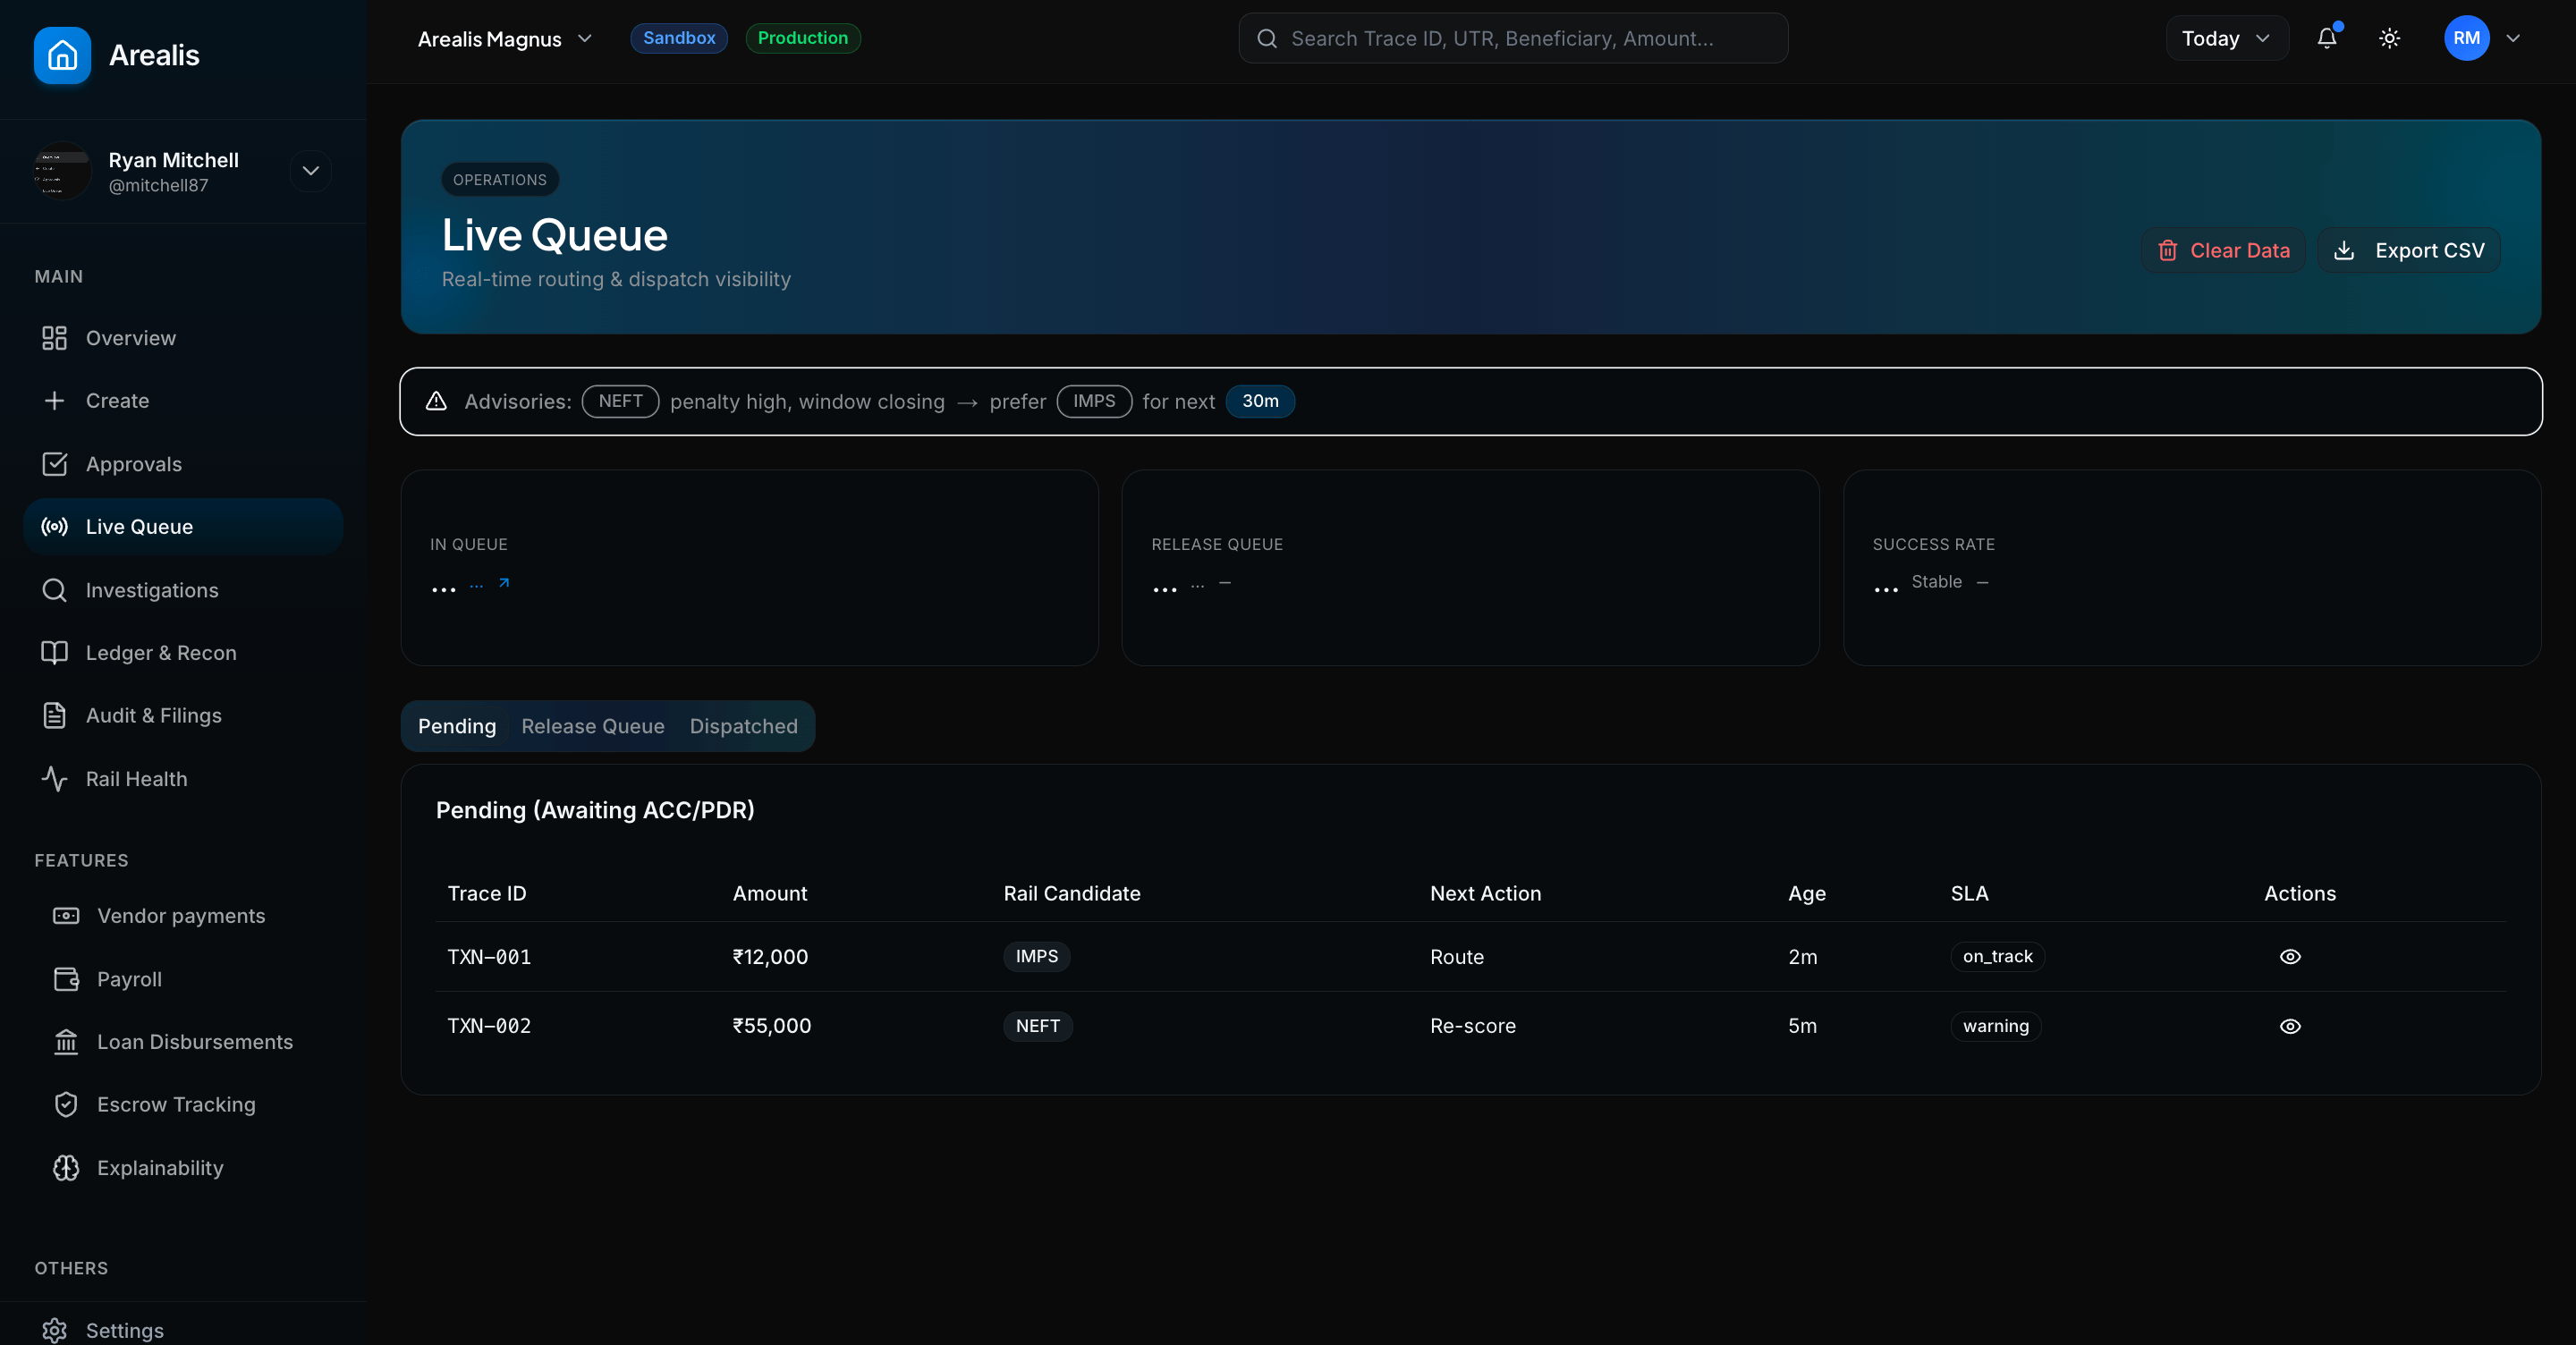Open Escrow Tracking shield icon
Image resolution: width=2576 pixels, height=1345 pixels.
(65, 1104)
